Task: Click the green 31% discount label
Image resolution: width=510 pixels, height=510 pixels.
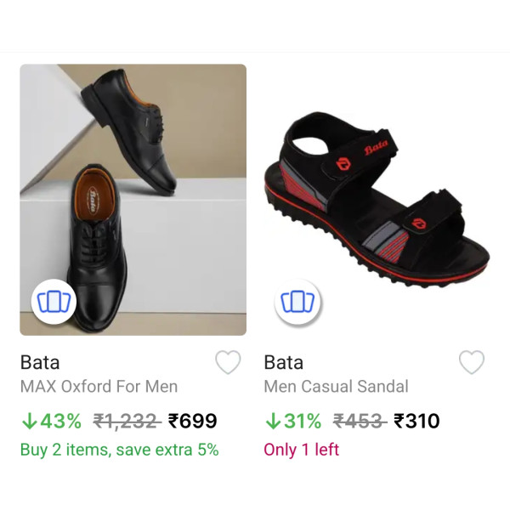Action: (x=303, y=421)
